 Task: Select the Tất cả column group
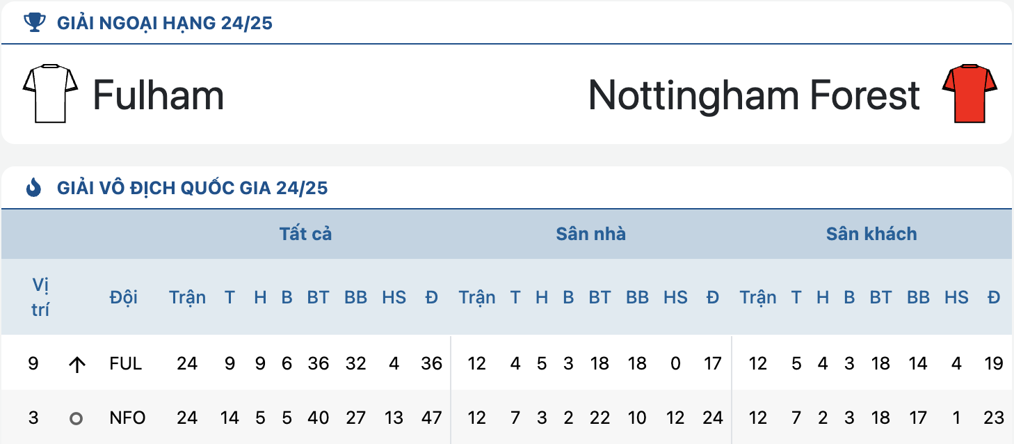306,234
